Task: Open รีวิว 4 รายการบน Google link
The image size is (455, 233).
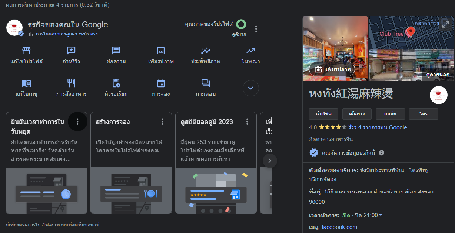Action: [378, 127]
